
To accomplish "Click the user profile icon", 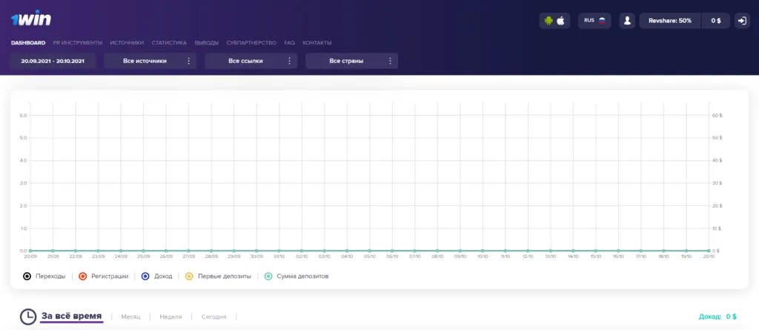I will point(628,21).
